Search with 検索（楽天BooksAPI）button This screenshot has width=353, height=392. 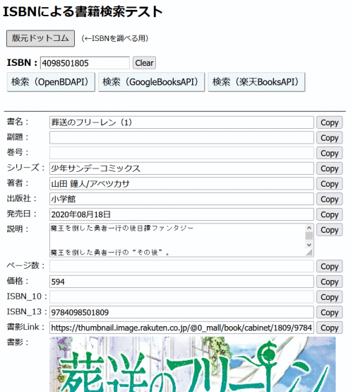pyautogui.click(x=256, y=82)
